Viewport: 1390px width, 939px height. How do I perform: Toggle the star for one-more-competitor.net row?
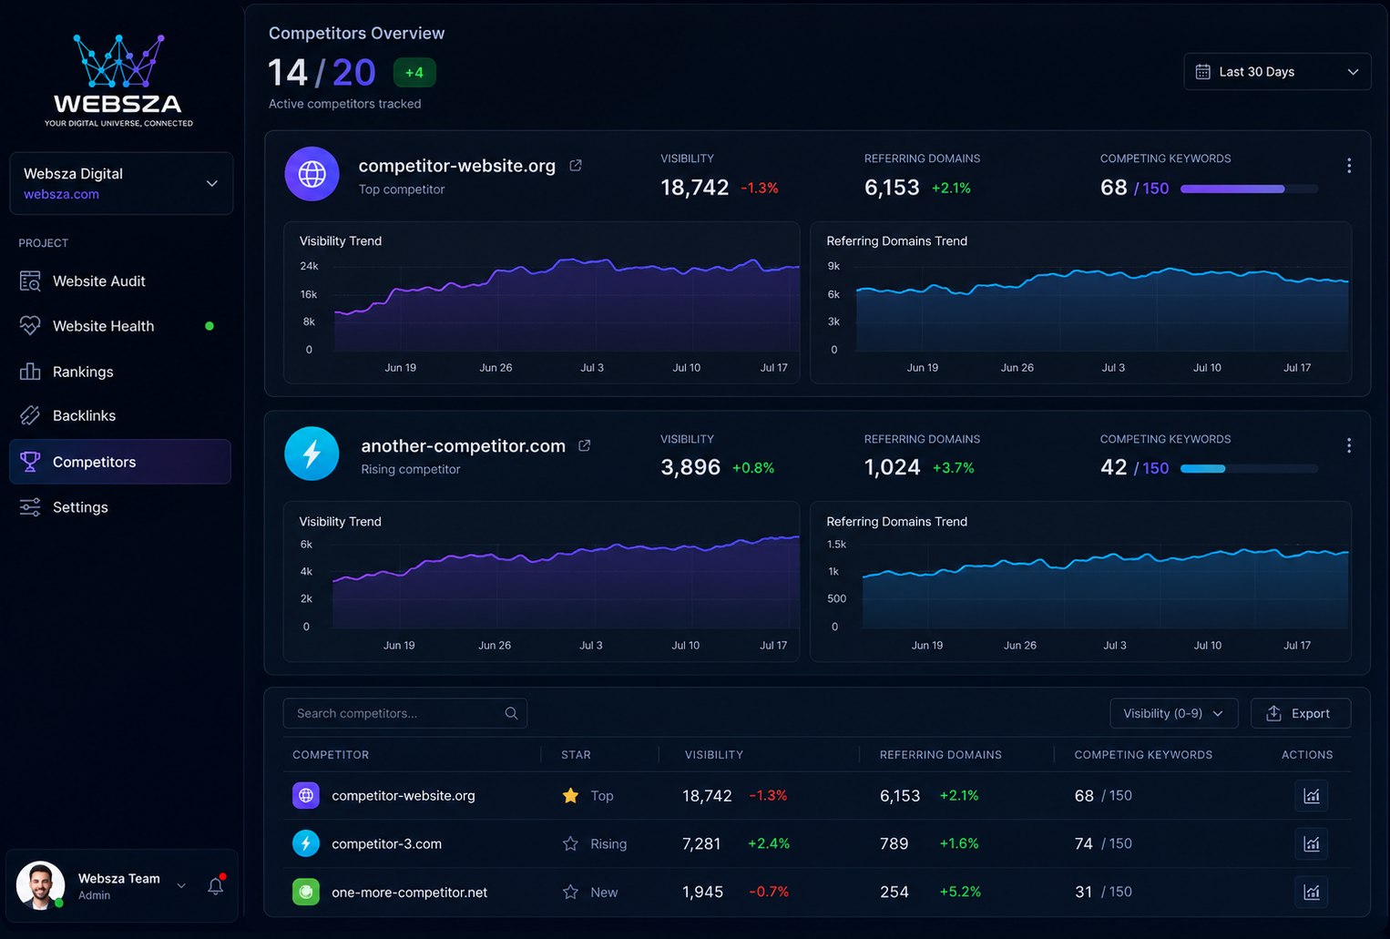pyautogui.click(x=570, y=893)
